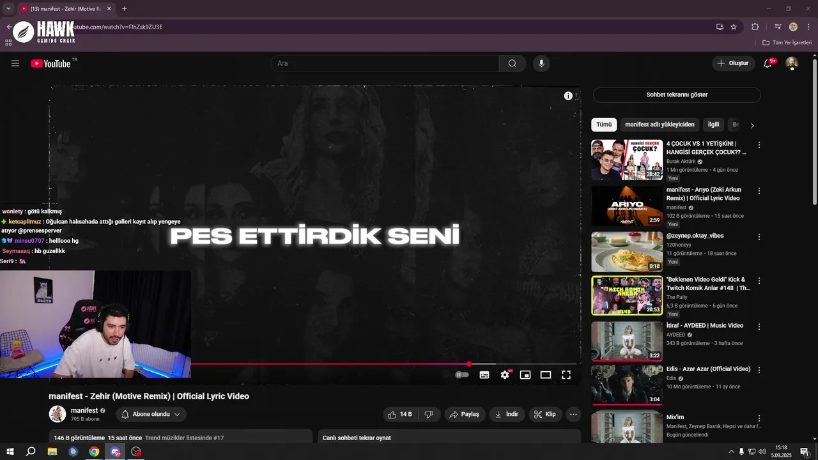Start voice search with microphone icon
Image resolution: width=818 pixels, height=460 pixels.
tap(541, 63)
